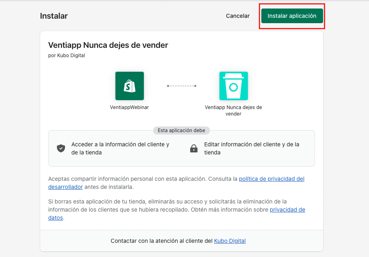Click the Contactar con la atención text
Screen dimensions: 369x257
coord(162,241)
